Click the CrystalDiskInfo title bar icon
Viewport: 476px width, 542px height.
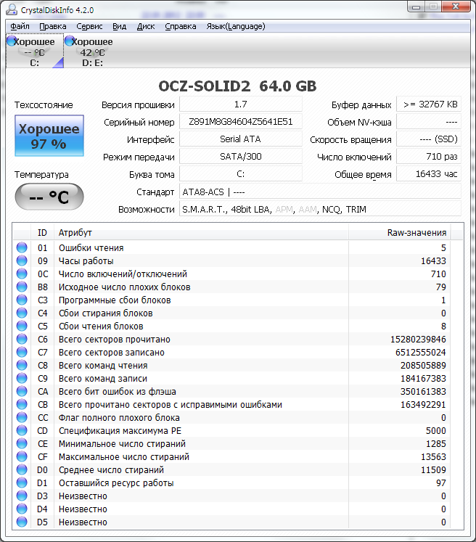[12, 9]
